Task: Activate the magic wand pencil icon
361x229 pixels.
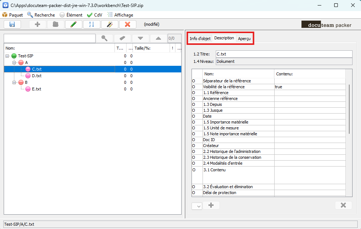Action: (109, 24)
